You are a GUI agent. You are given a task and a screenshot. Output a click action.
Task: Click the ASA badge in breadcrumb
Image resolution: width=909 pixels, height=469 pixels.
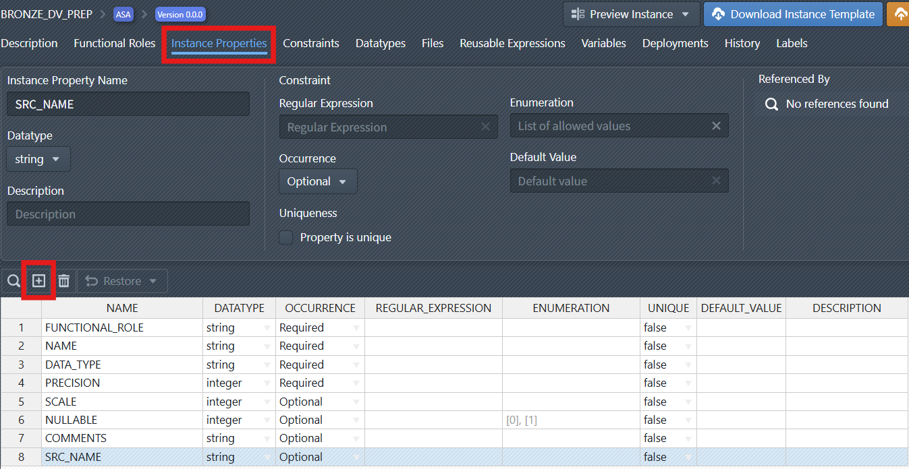click(123, 14)
